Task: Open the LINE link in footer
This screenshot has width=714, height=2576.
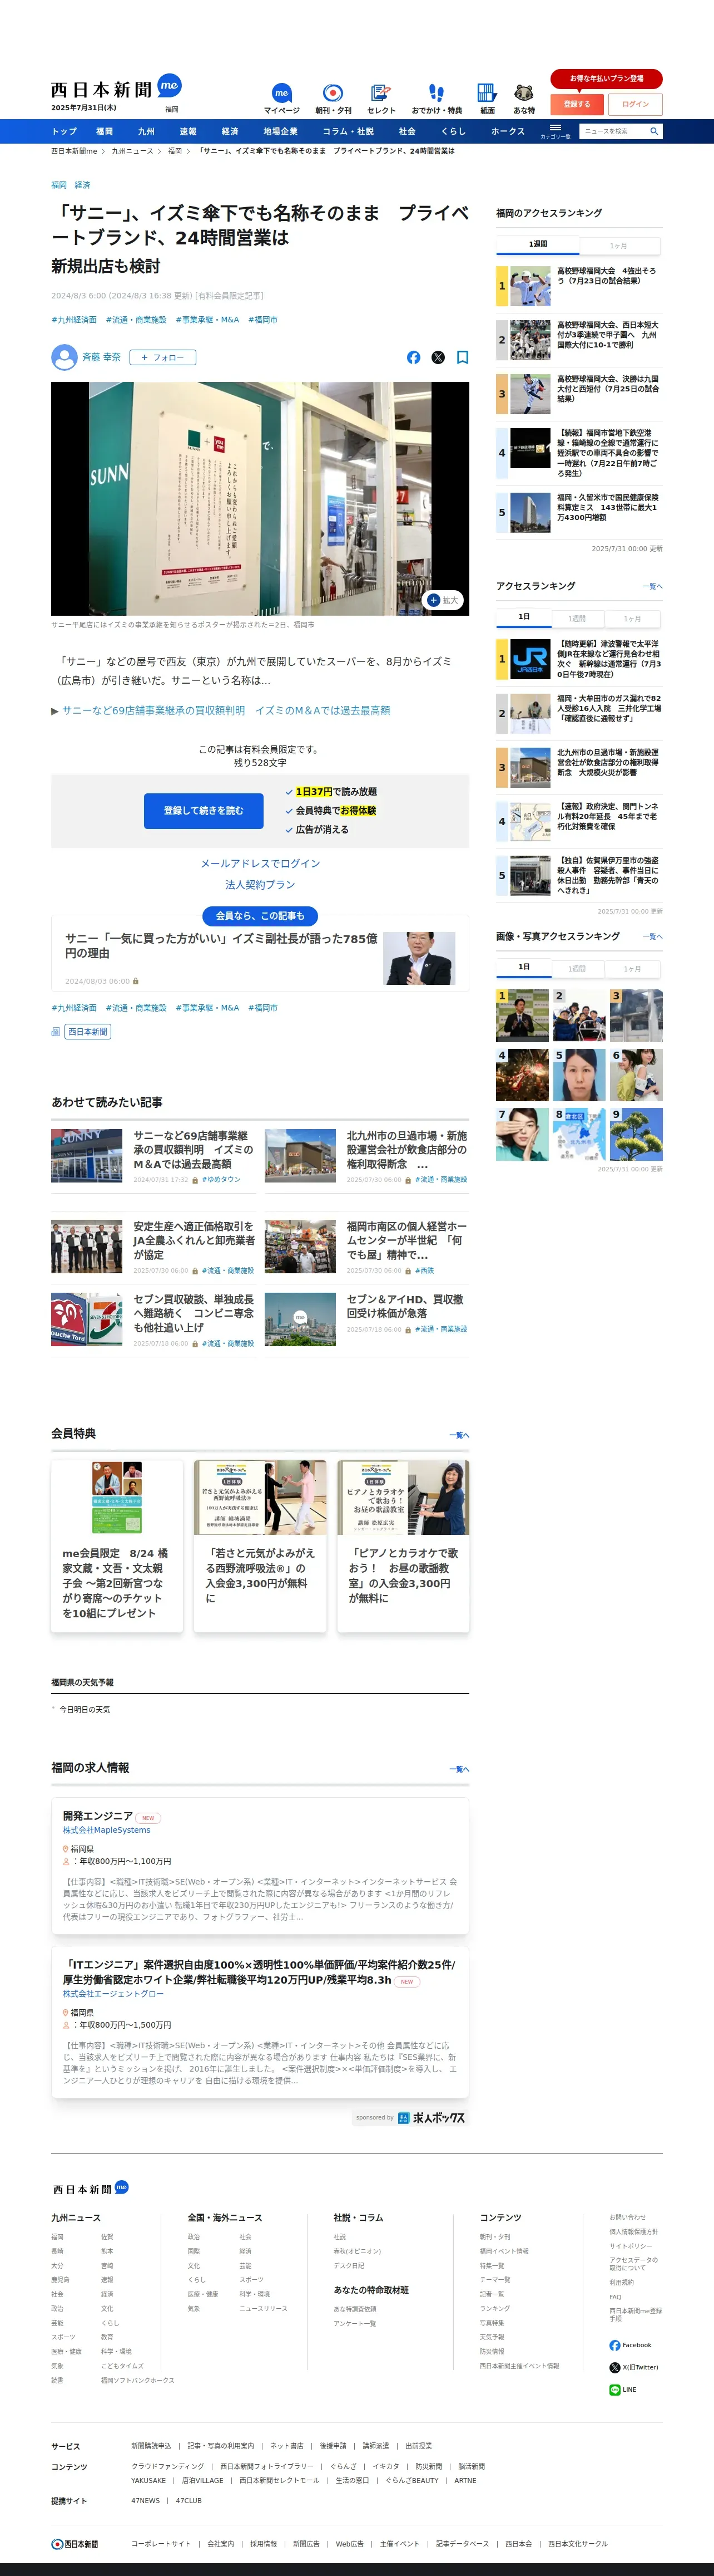Action: tap(623, 2390)
